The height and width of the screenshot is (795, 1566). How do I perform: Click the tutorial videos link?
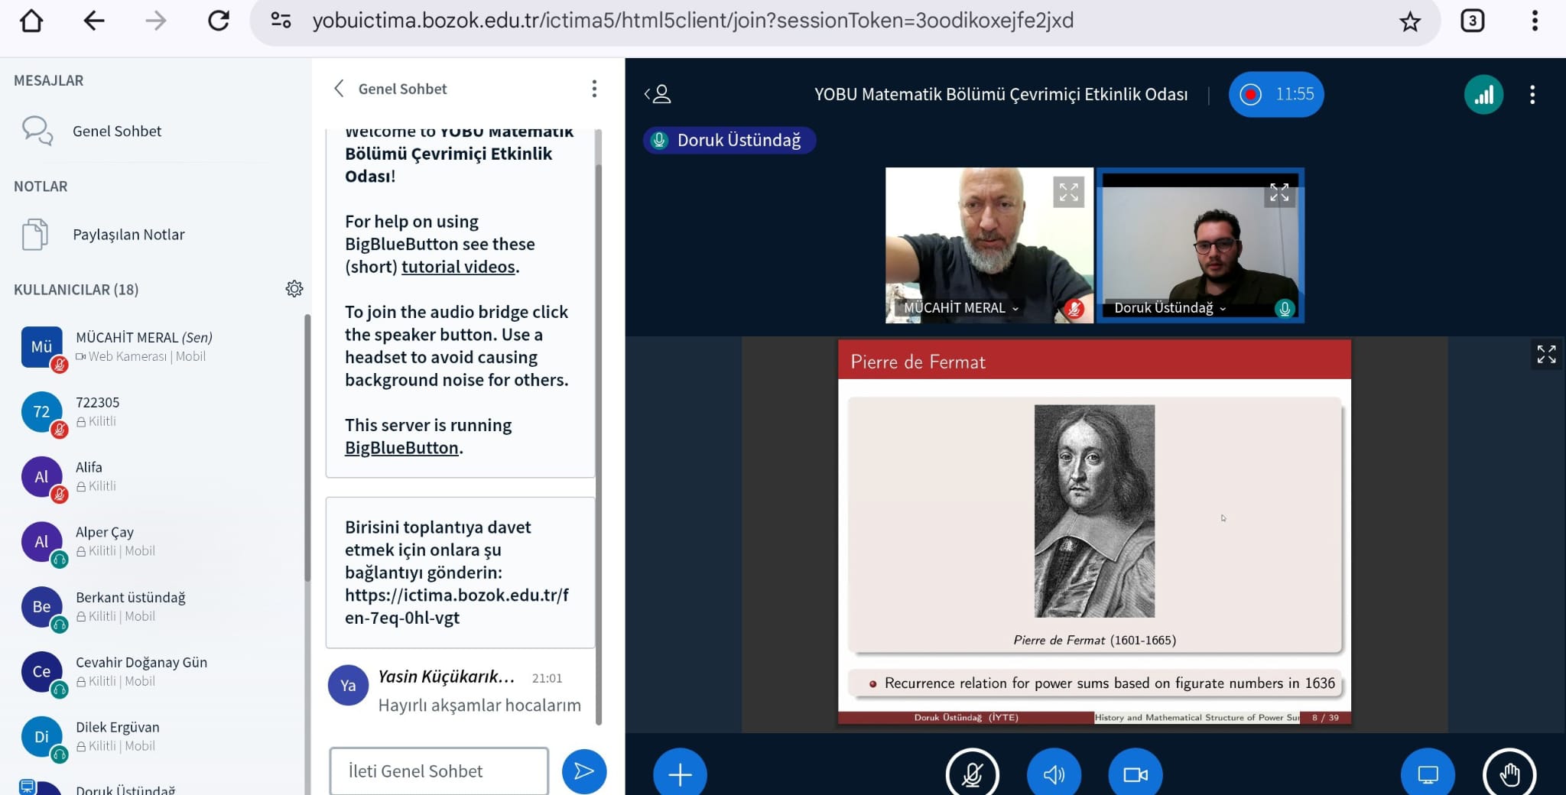[458, 267]
